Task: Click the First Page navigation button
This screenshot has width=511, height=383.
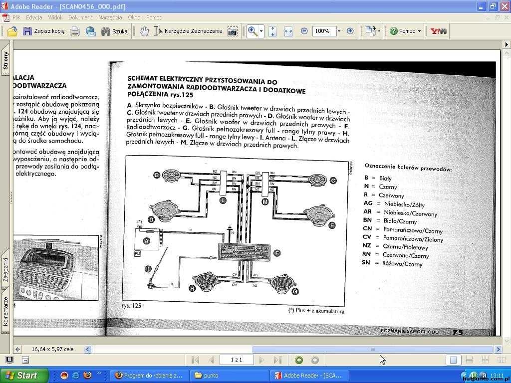Action: (x=195, y=360)
